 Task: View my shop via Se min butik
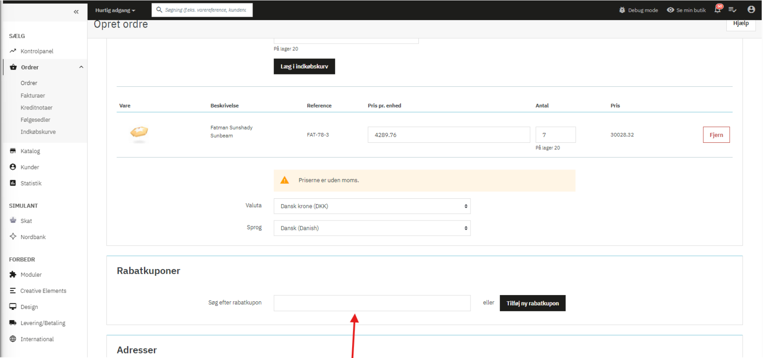(686, 10)
